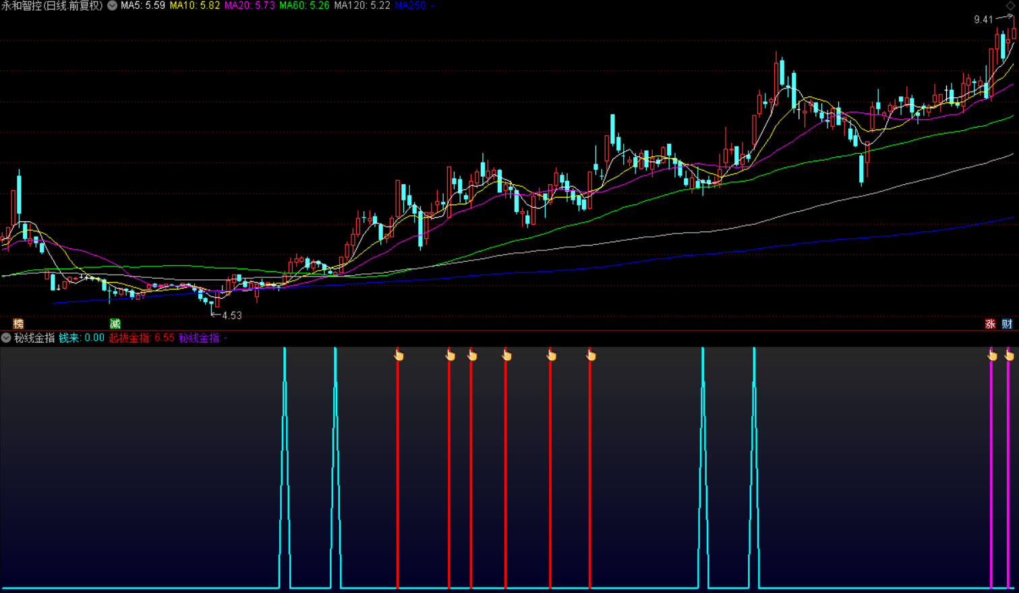The width and height of the screenshot is (1019, 593).
Task: Select the 永和智控(日线 前复权) title text
Action: tap(52, 5)
